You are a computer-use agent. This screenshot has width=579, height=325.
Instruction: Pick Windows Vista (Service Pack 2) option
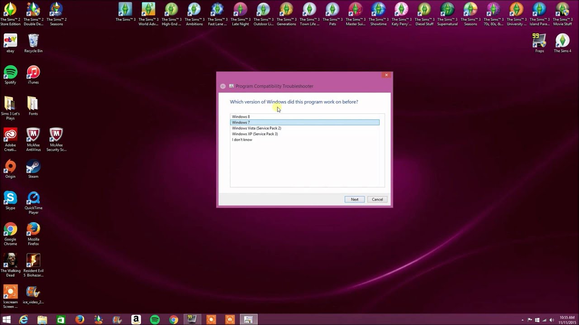305,128
